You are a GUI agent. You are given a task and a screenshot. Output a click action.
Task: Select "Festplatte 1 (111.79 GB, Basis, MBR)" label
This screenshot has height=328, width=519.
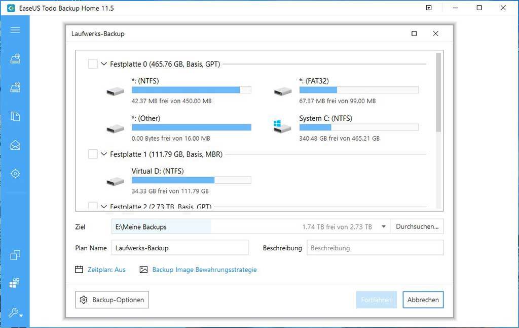click(166, 154)
